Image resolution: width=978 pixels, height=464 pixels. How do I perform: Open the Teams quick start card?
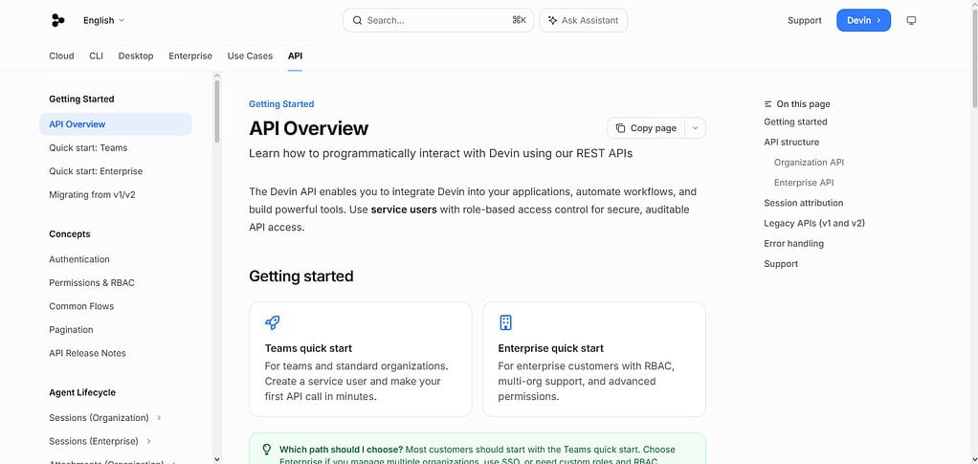click(361, 359)
